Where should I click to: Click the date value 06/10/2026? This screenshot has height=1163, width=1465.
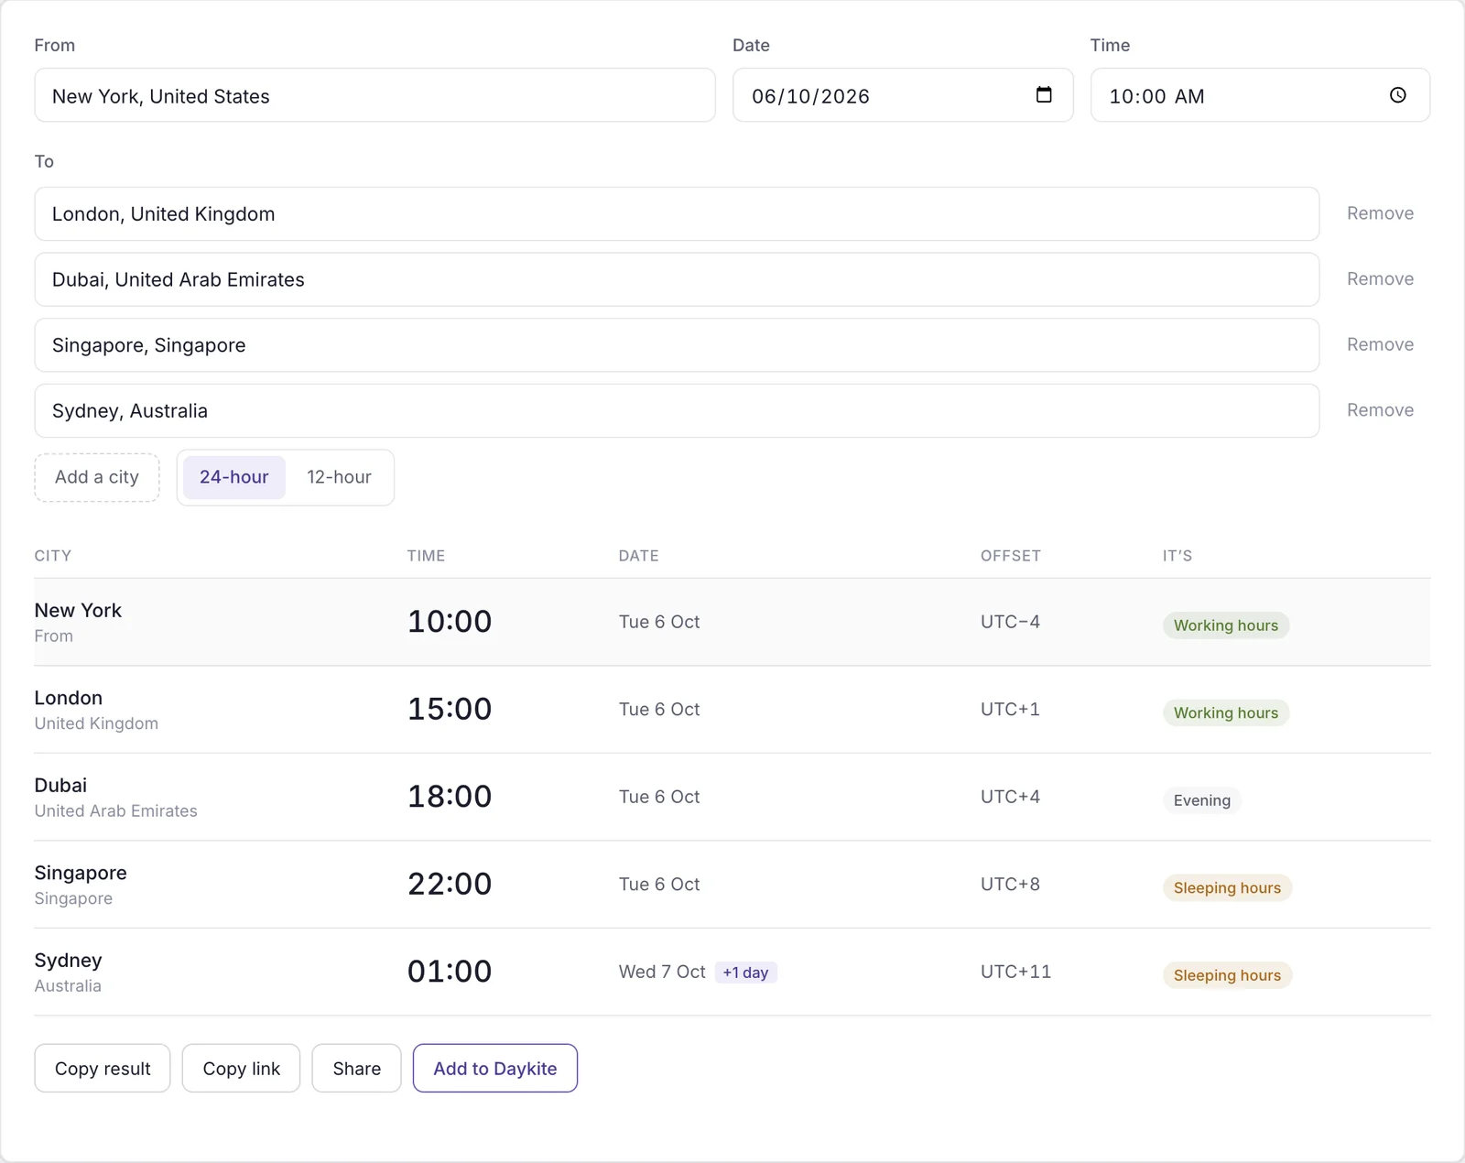tap(810, 96)
